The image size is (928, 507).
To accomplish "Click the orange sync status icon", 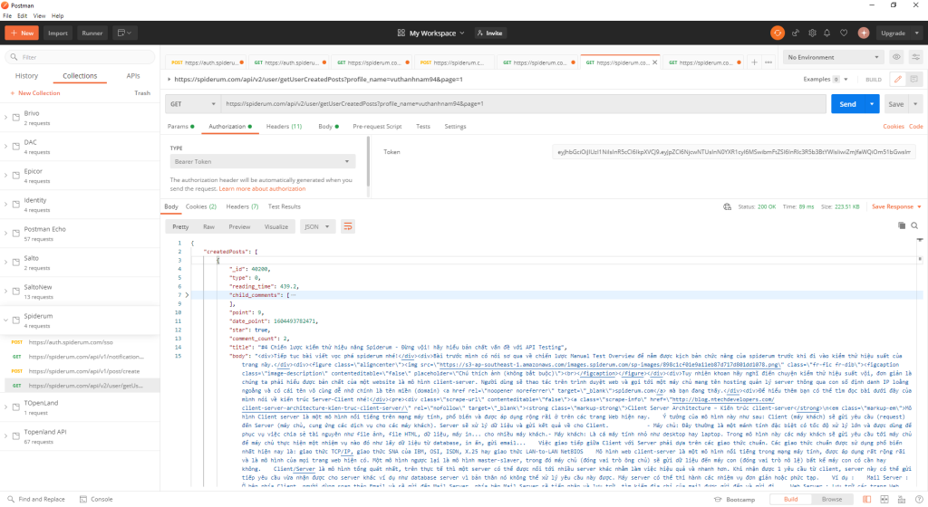I will point(777,33).
